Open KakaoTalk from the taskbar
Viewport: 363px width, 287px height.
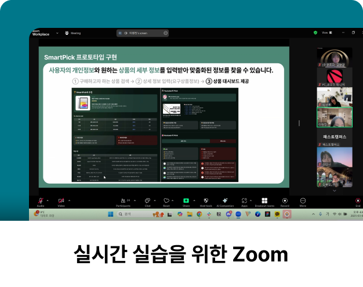277,214
